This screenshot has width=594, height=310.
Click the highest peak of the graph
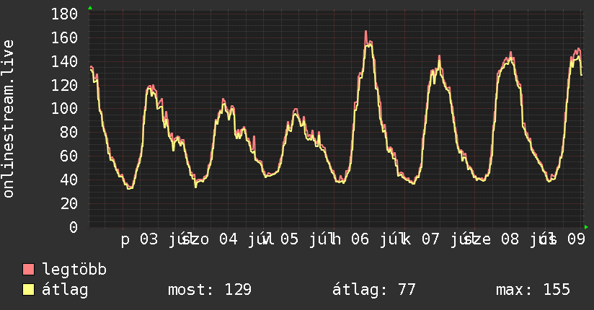[x=366, y=32]
